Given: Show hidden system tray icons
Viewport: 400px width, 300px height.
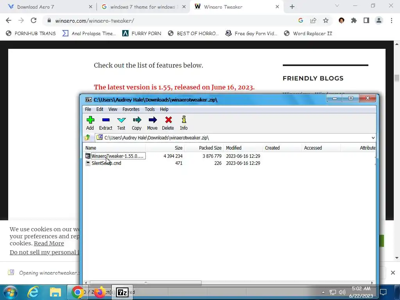Looking at the screenshot, I should tap(323, 292).
